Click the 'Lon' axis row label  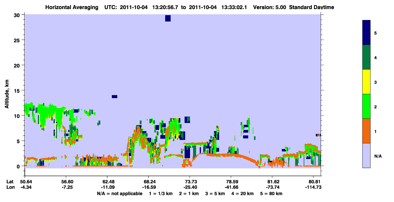coord(10,187)
